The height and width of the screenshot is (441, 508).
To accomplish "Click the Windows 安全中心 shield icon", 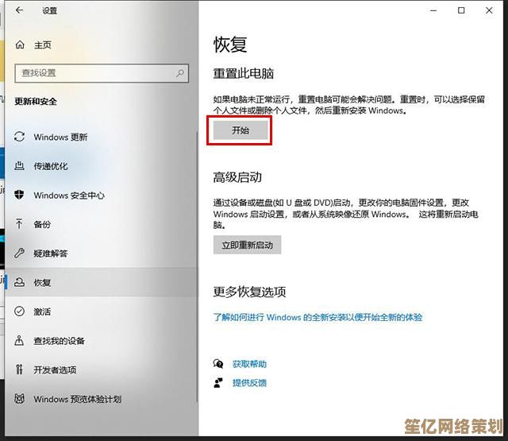I will 20,195.
